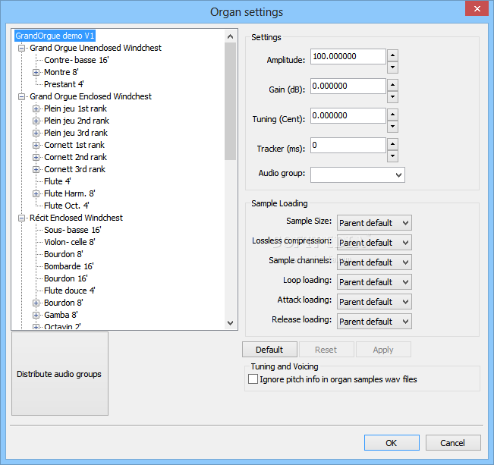This screenshot has height=465, width=494.
Task: Expand the Gamba 8' node
Action: (x=36, y=315)
